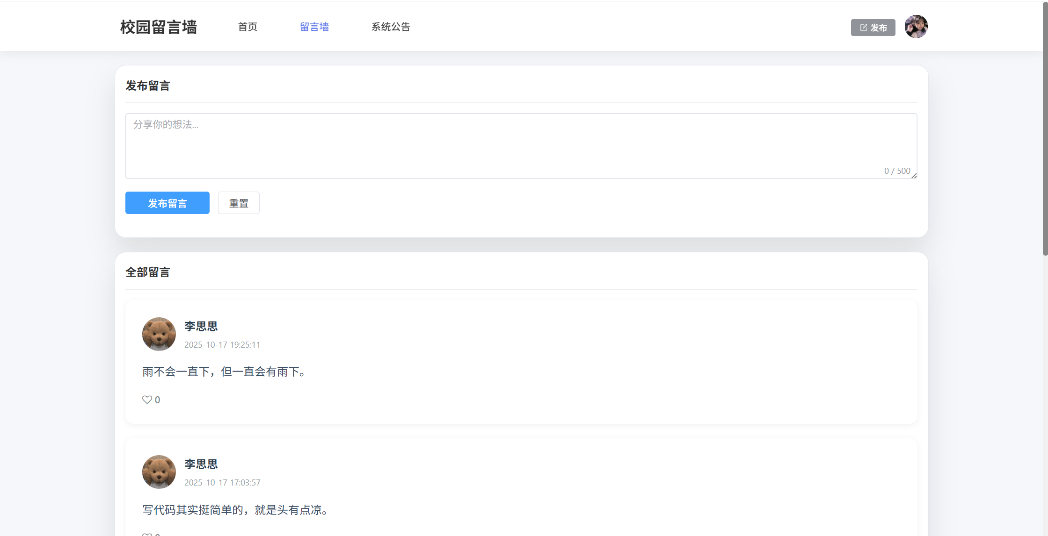Click the 校园留言墙 site logo title

point(159,27)
